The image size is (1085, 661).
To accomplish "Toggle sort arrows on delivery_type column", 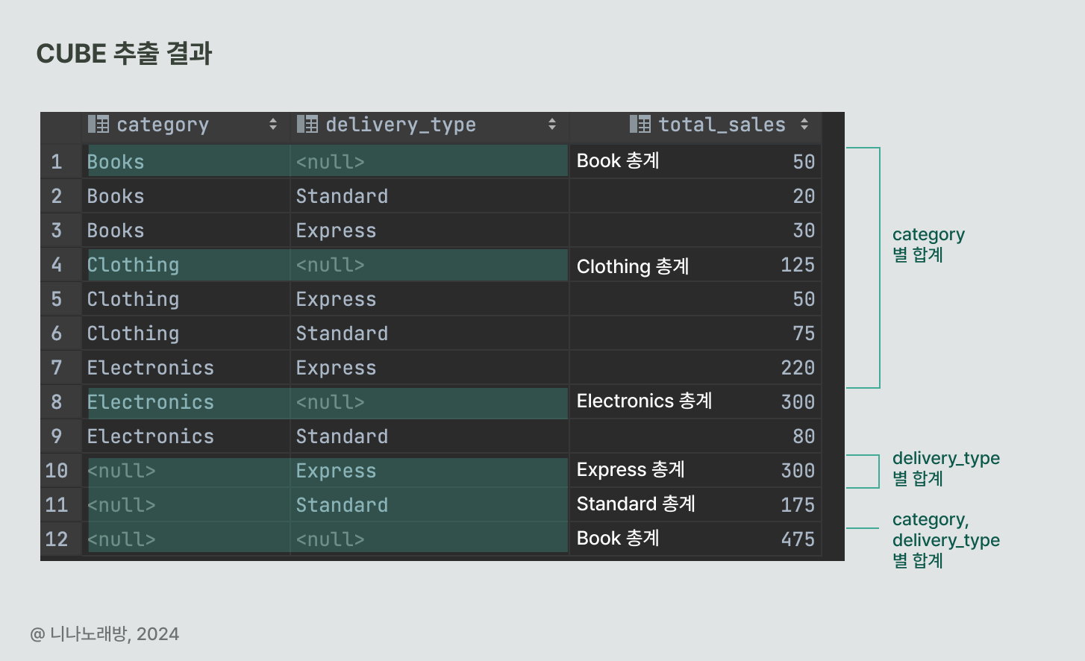I will click(x=552, y=124).
